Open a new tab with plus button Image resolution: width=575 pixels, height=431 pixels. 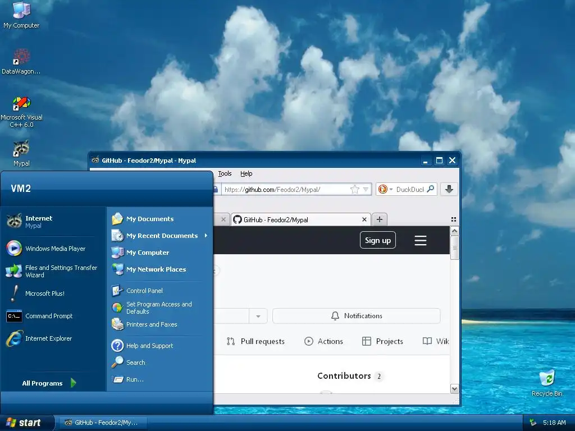(380, 219)
